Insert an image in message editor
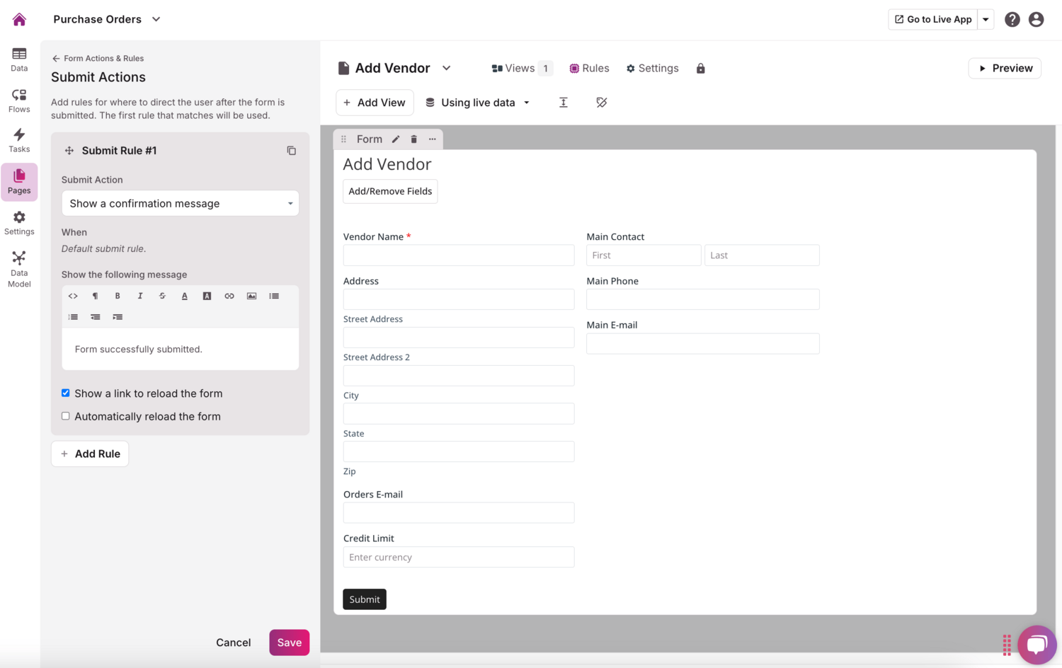Viewport: 1062px width, 668px height. [x=251, y=296]
